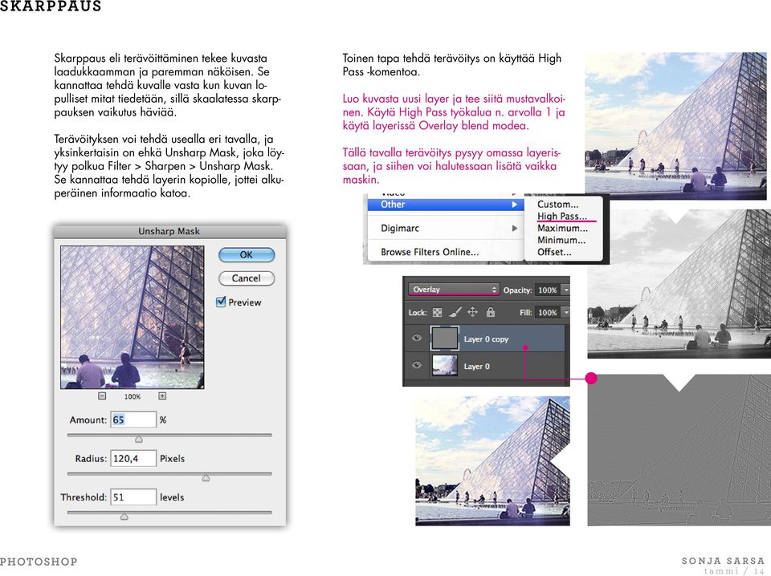Click the lock position move icon

click(472, 312)
